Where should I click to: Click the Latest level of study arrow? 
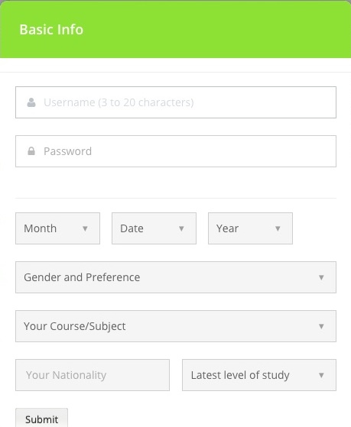[x=321, y=375]
